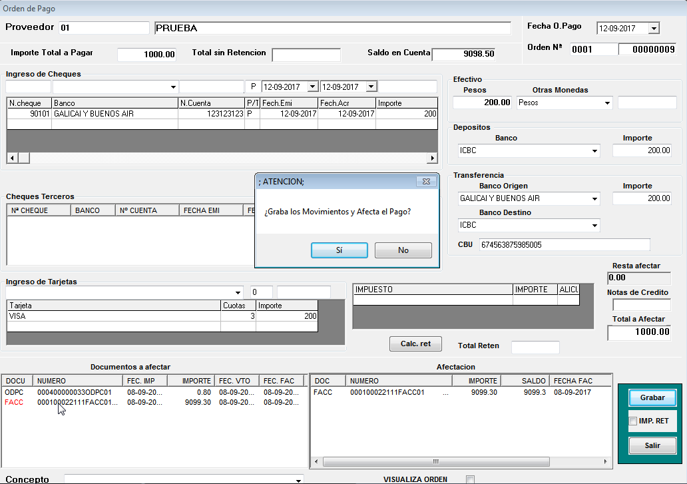Click the Proveedor name field PRUEBA
This screenshot has height=484, width=687.
333,28
